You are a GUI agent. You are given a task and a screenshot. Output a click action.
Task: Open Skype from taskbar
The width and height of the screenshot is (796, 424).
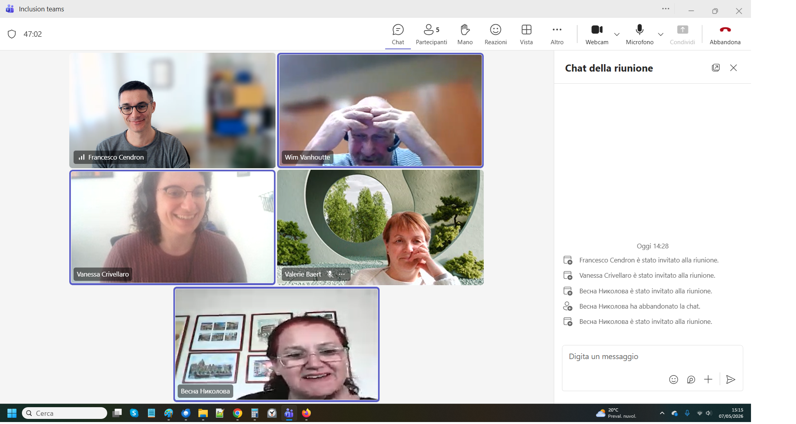coord(134,413)
